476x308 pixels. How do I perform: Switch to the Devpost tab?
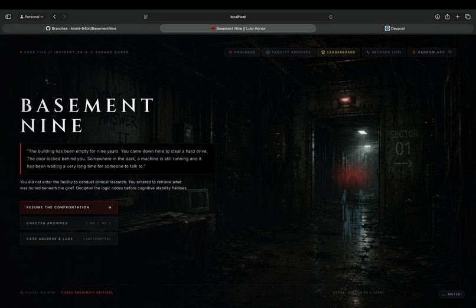395,28
